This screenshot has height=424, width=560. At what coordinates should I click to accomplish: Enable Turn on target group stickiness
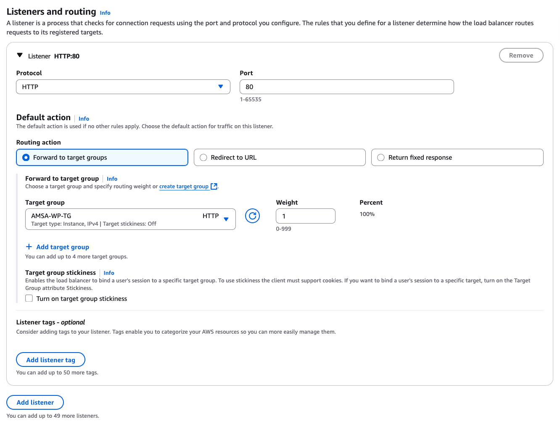(29, 299)
